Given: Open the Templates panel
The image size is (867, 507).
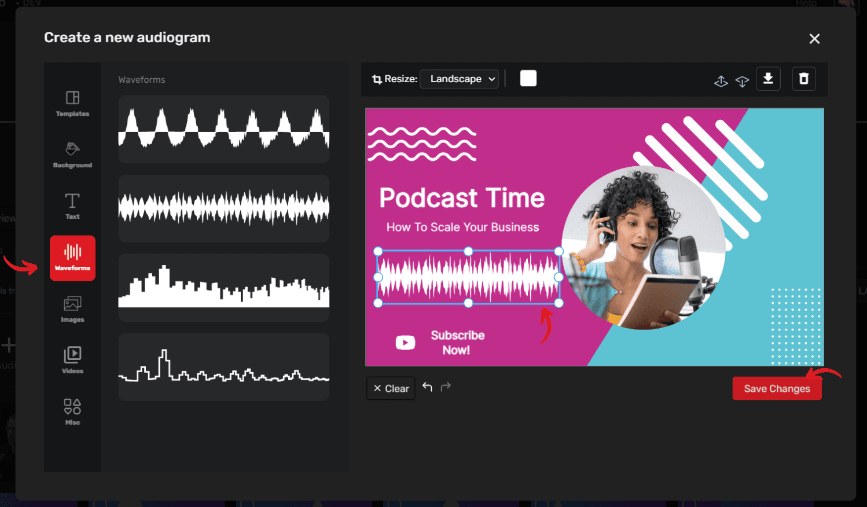Looking at the screenshot, I should [x=72, y=104].
